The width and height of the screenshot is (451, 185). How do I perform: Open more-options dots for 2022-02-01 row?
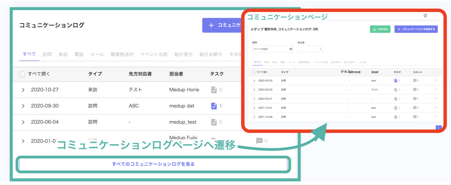[436, 98]
